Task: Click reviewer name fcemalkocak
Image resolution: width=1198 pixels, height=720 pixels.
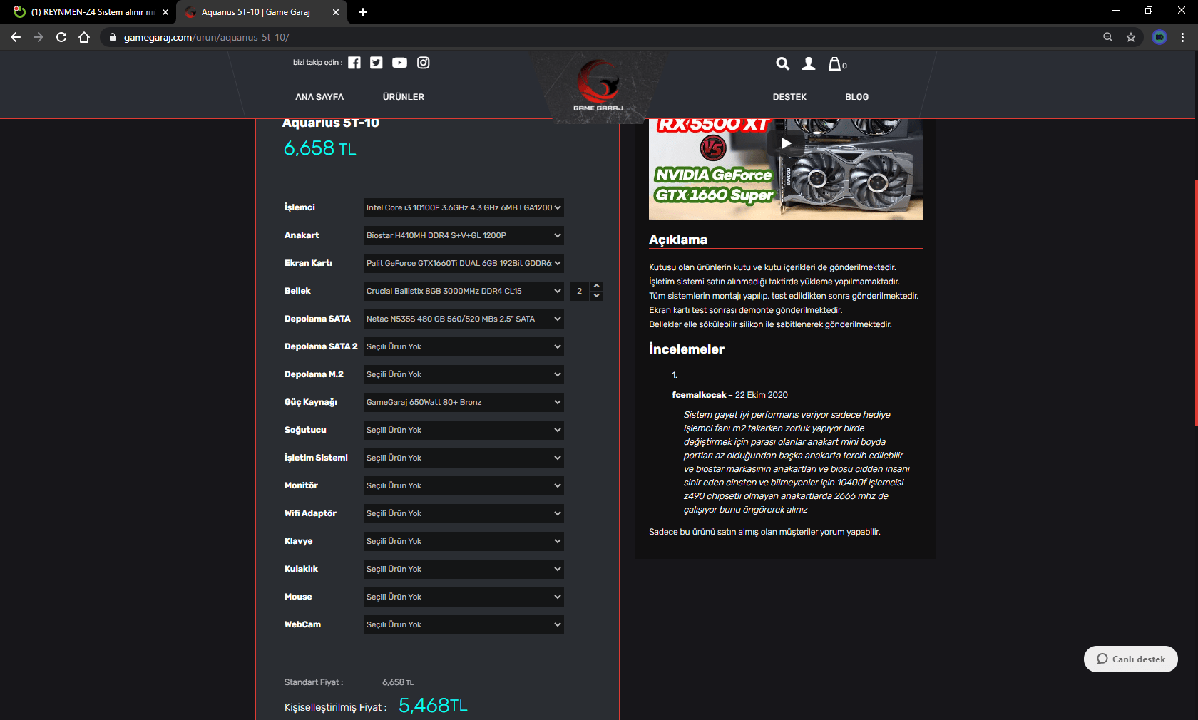Action: 699,395
